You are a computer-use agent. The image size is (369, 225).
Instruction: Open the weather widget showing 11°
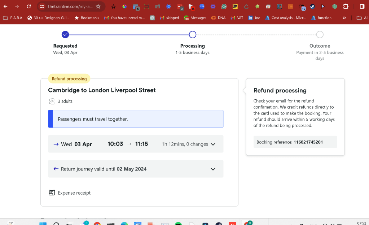(10, 223)
